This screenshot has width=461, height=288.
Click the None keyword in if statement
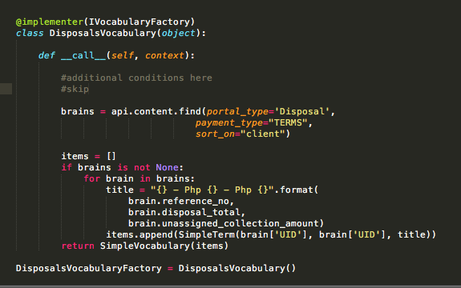(x=167, y=167)
